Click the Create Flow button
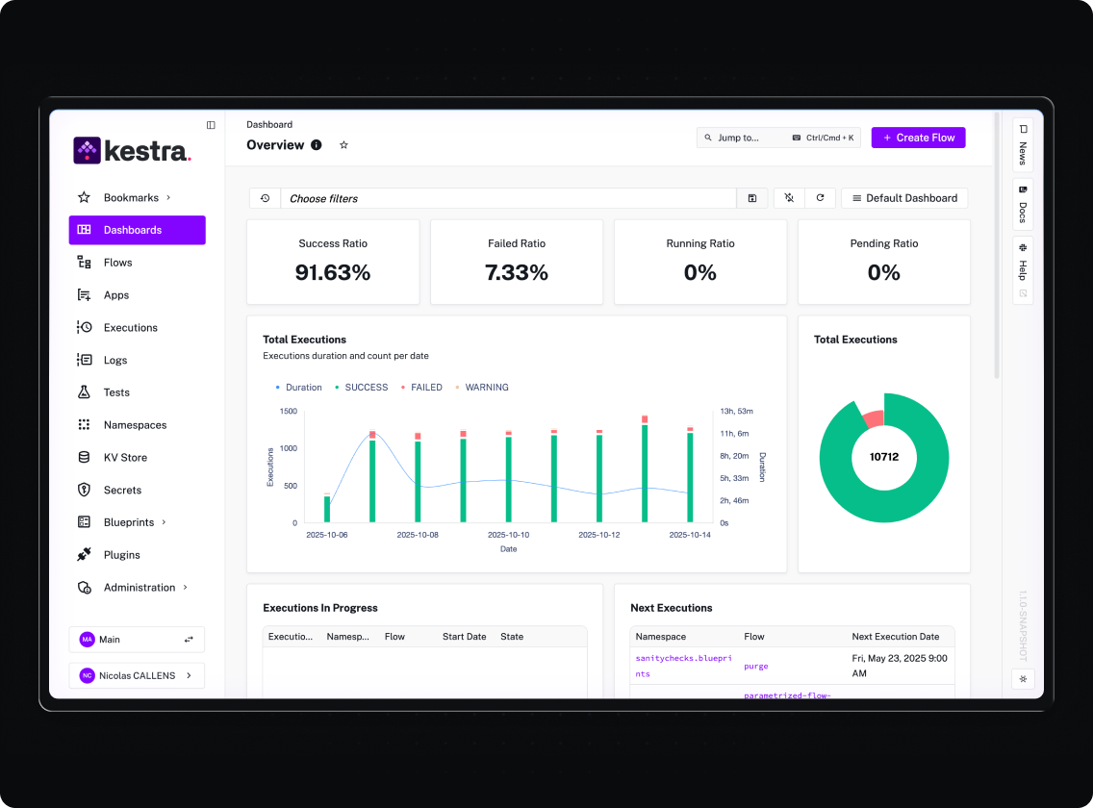 click(918, 138)
